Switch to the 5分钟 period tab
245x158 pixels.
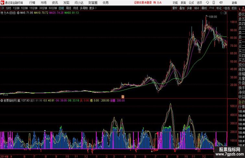click(24, 8)
